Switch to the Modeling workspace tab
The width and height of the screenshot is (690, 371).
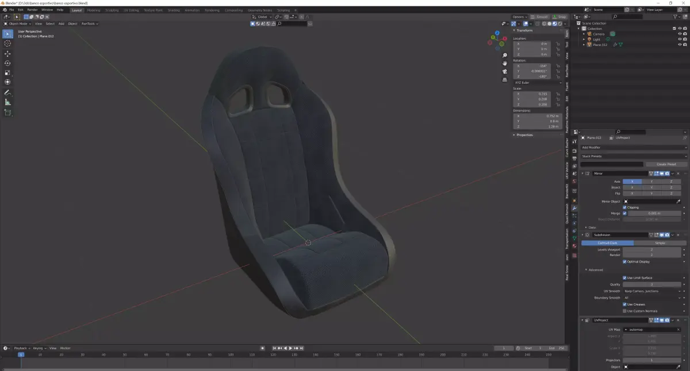click(x=93, y=10)
